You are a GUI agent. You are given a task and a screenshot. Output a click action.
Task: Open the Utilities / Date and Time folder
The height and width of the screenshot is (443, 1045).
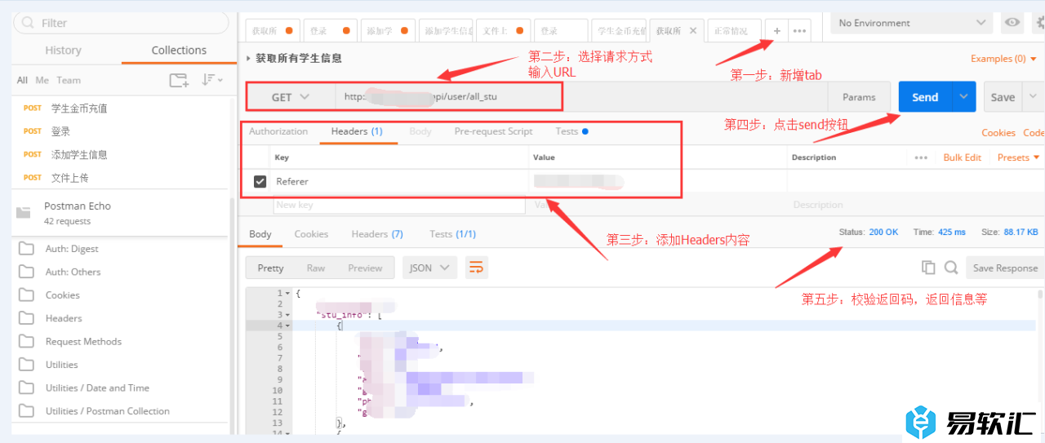pos(121,388)
